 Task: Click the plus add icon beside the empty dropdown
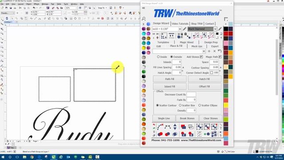point(209,51)
